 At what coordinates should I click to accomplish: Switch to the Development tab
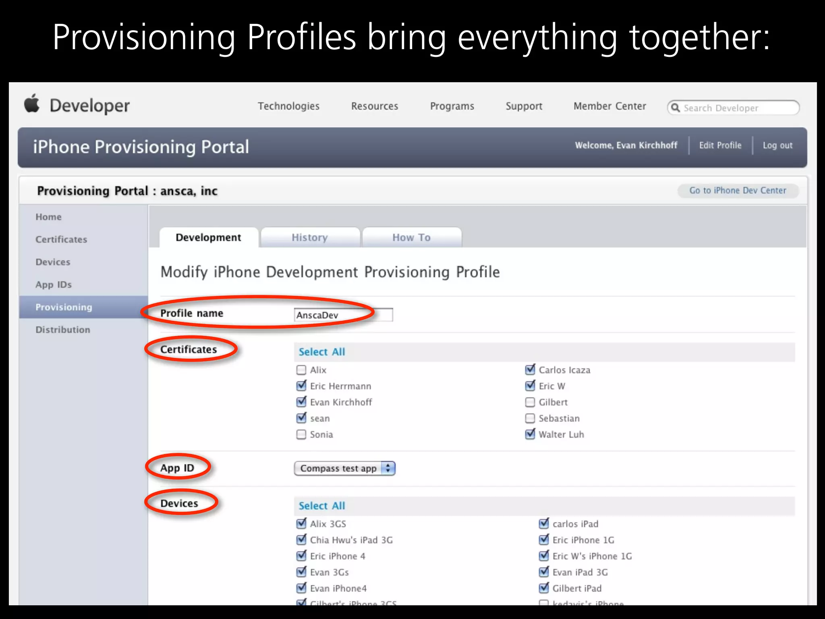pos(209,237)
